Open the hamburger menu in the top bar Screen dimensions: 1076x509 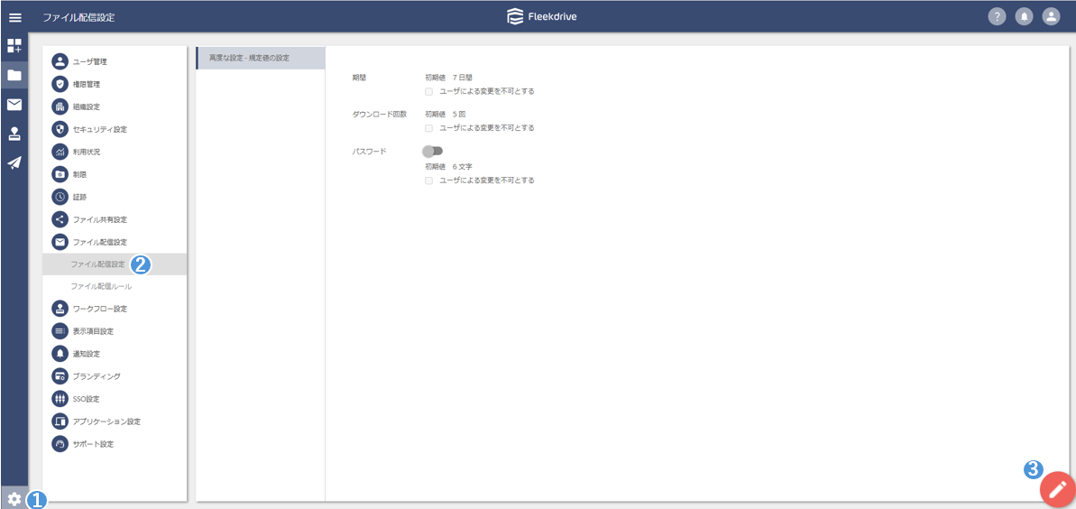pos(14,17)
